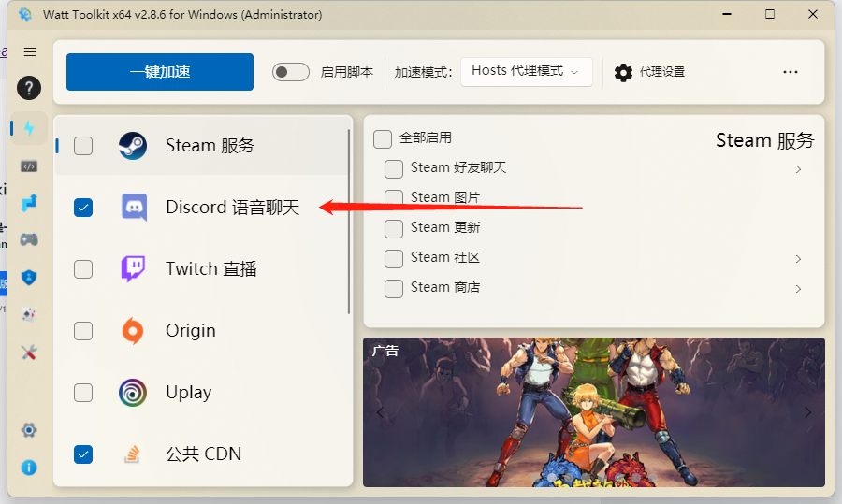This screenshot has width=842, height=504.
Task: Click the Uplay logo icon
Action: tap(133, 393)
